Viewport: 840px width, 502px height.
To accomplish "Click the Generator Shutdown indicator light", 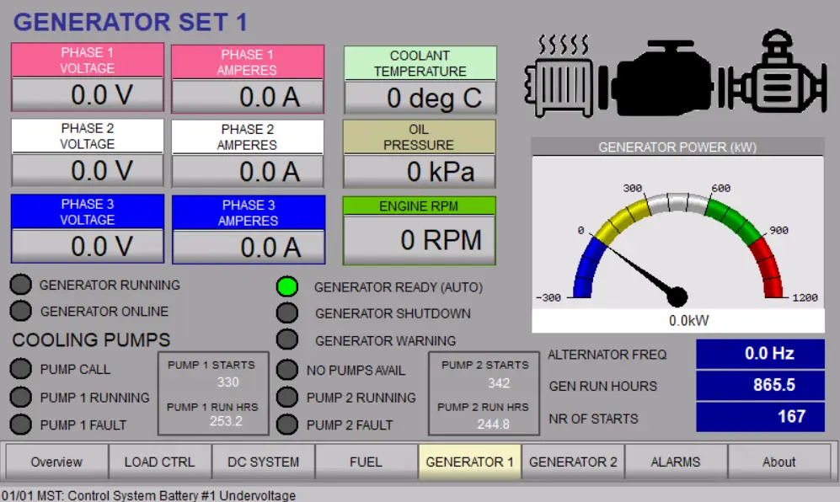I will [288, 313].
